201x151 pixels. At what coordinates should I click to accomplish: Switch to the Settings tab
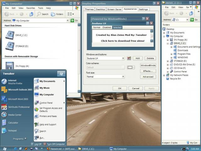(x=143, y=9)
